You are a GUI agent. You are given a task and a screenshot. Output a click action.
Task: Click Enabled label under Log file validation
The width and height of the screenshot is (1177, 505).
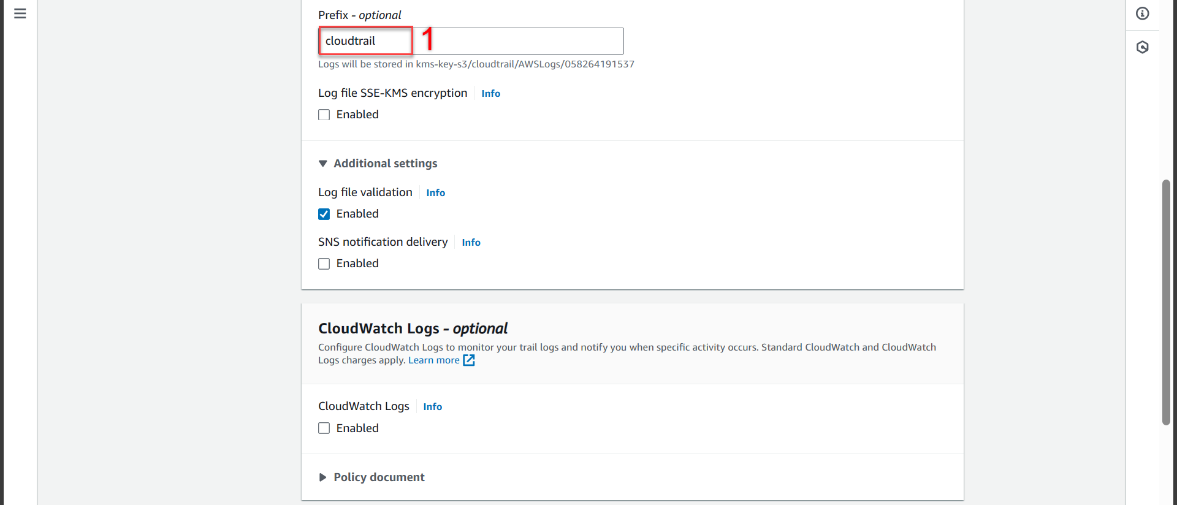coord(357,214)
